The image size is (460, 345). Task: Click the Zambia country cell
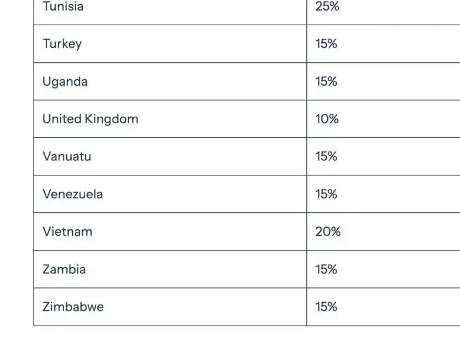click(64, 269)
